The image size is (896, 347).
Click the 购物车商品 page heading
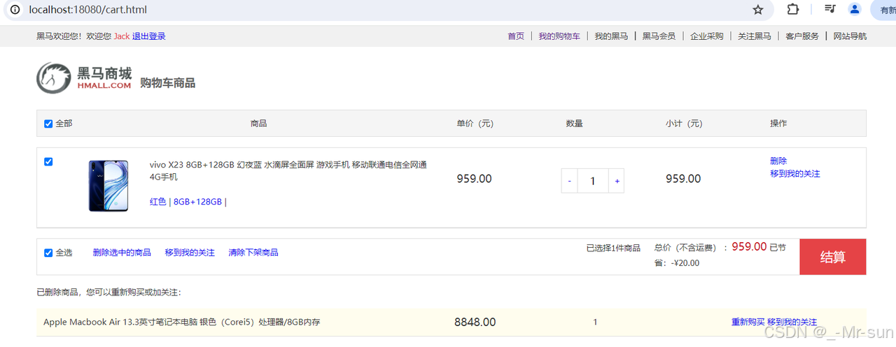(x=168, y=83)
